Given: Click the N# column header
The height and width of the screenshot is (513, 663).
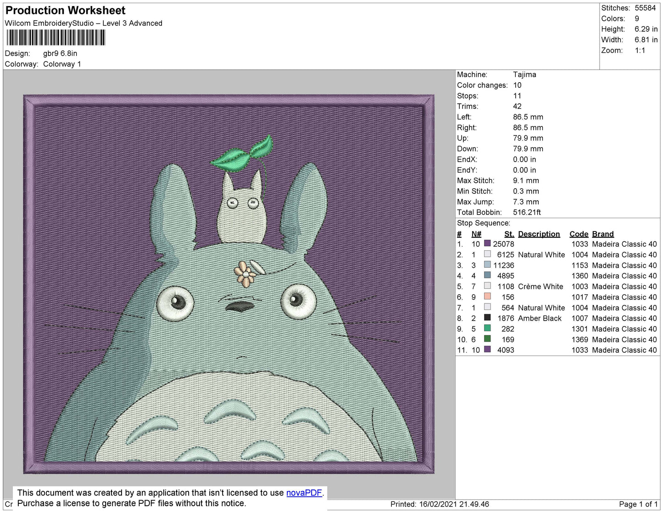Looking at the screenshot, I should click(476, 234).
